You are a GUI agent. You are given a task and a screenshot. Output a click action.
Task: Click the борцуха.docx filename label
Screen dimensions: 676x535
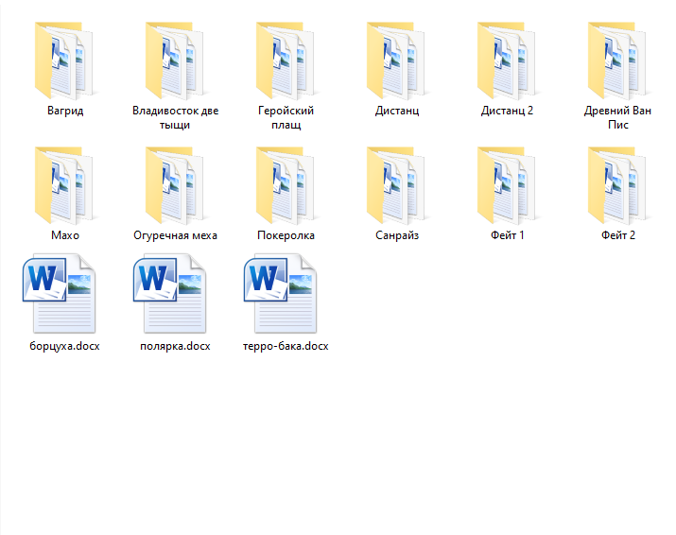[65, 346]
